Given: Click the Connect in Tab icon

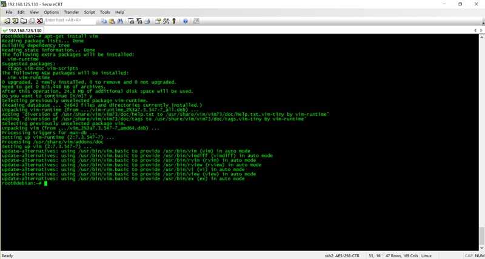Looking at the screenshot, I should pos(24,21).
